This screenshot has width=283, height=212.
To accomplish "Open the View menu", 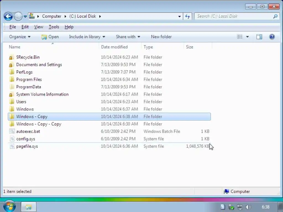I will [x=39, y=27].
